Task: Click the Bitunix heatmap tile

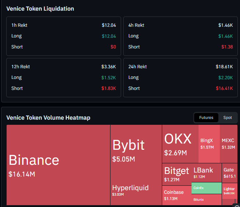Action: click(207, 200)
